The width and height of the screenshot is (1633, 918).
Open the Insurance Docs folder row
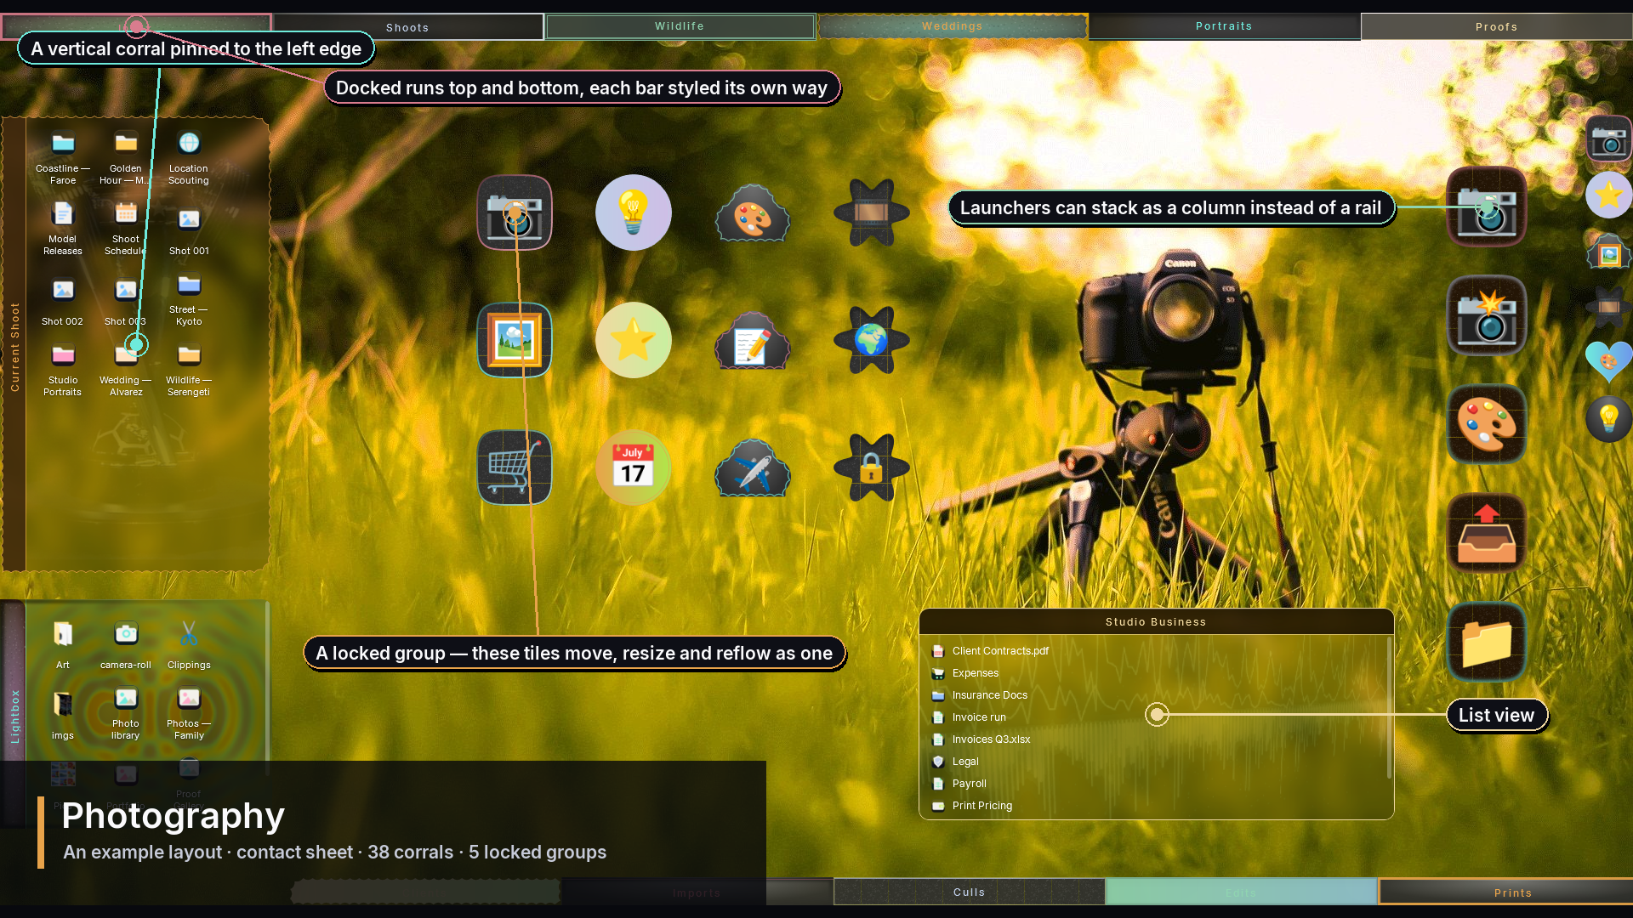pos(1158,695)
